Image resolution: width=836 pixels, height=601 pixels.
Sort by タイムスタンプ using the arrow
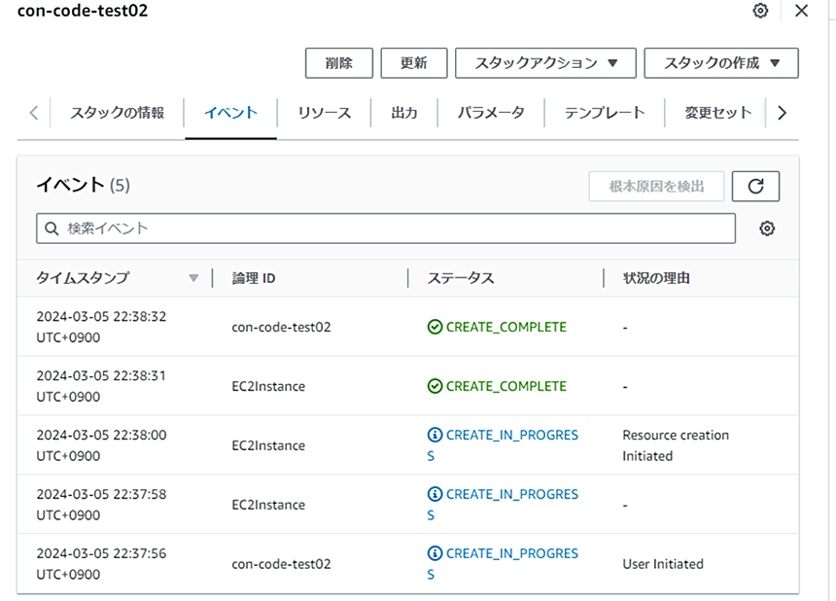point(193,278)
